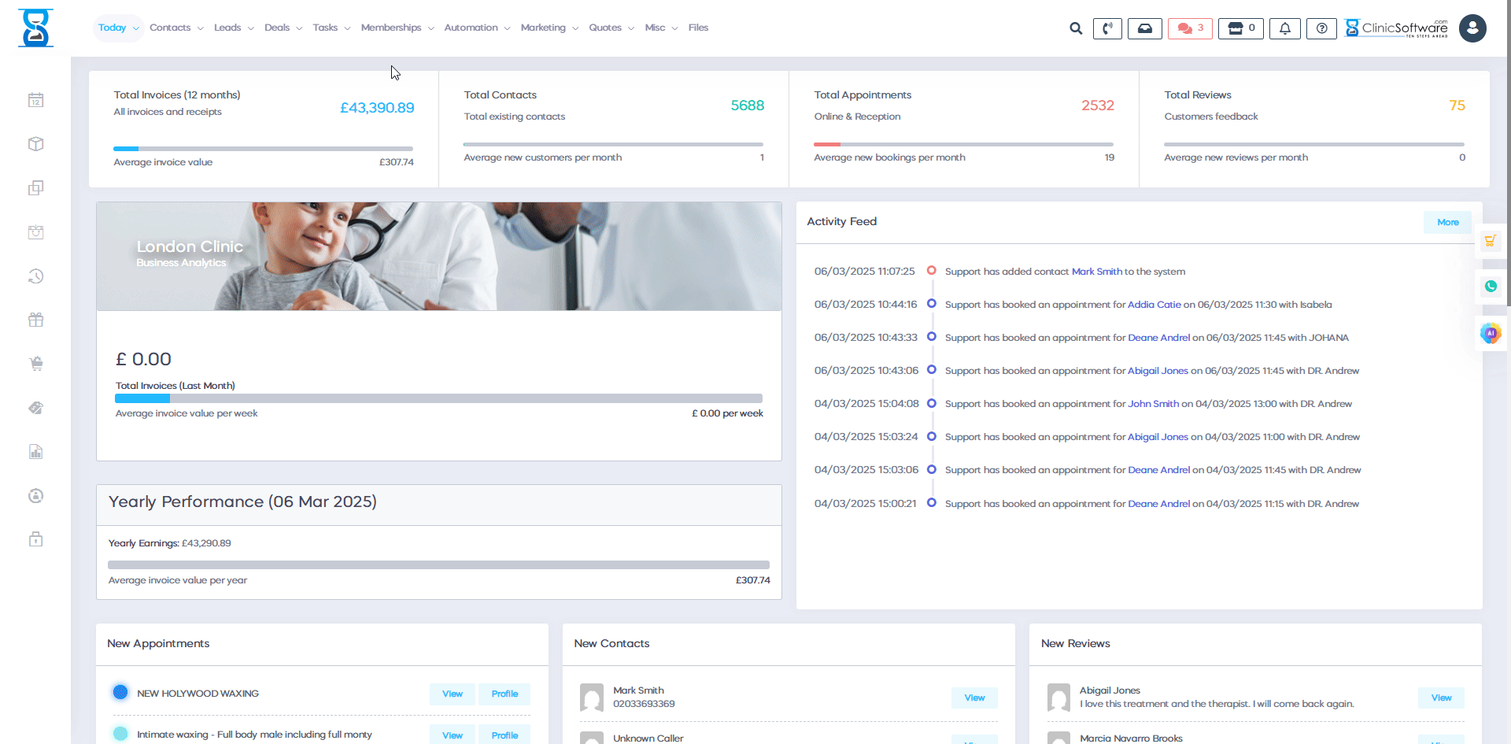Screen dimensions: 1511x744
Task: Click More in the Activity Feed
Action: coord(1446,221)
